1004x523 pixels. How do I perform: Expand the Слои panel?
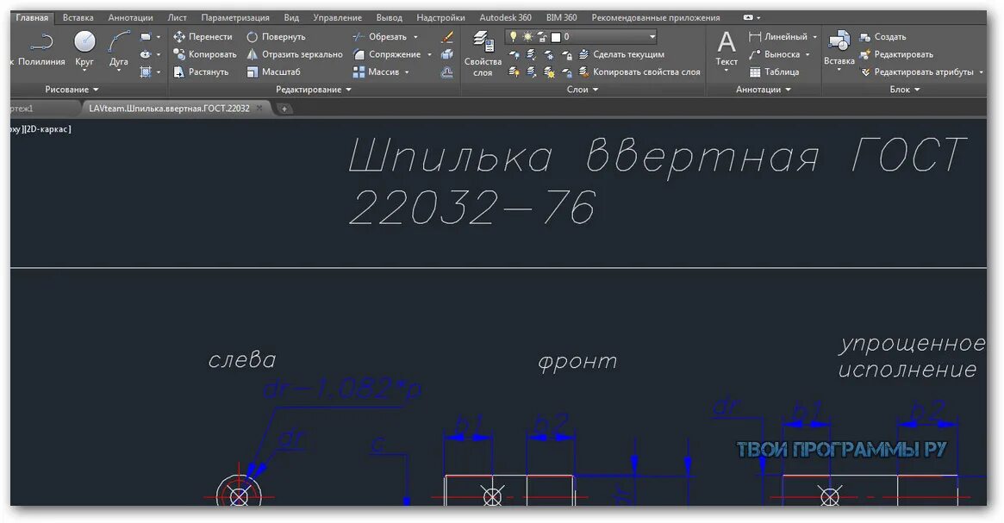tap(582, 90)
